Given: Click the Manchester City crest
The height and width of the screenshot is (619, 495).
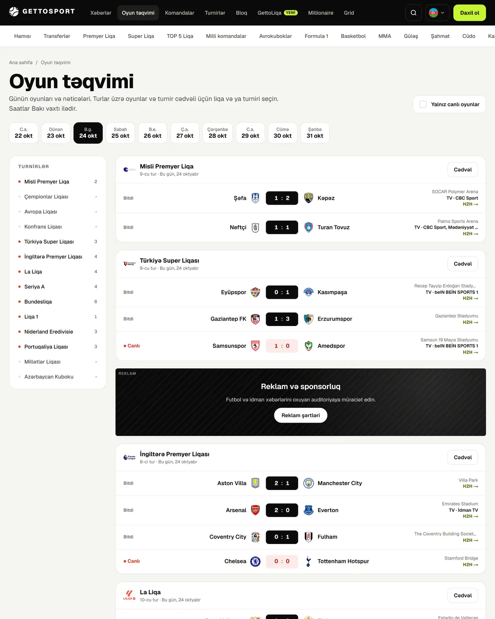Looking at the screenshot, I should coord(309,483).
